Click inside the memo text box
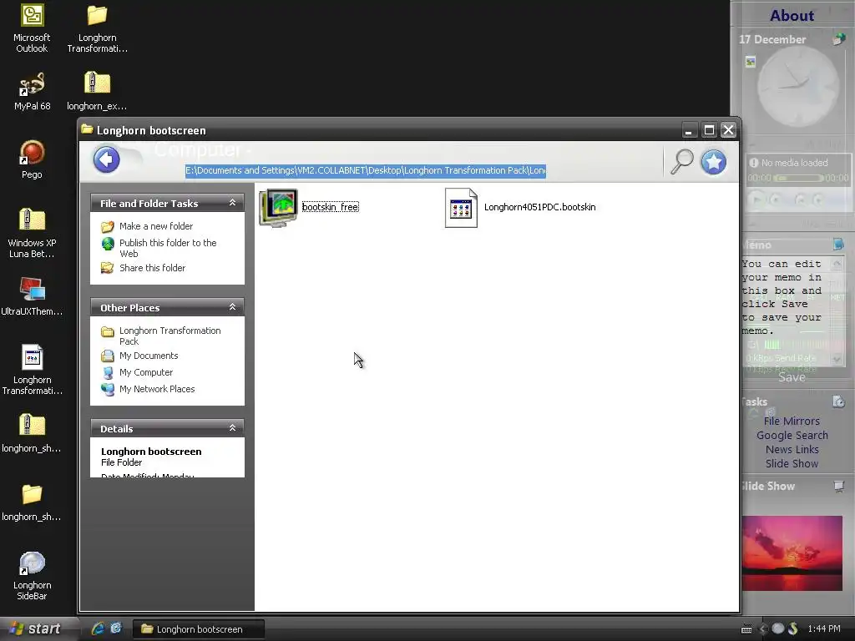This screenshot has height=641, width=855. (784, 310)
